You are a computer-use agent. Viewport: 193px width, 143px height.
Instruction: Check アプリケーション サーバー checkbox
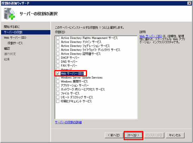(x=58, y=85)
